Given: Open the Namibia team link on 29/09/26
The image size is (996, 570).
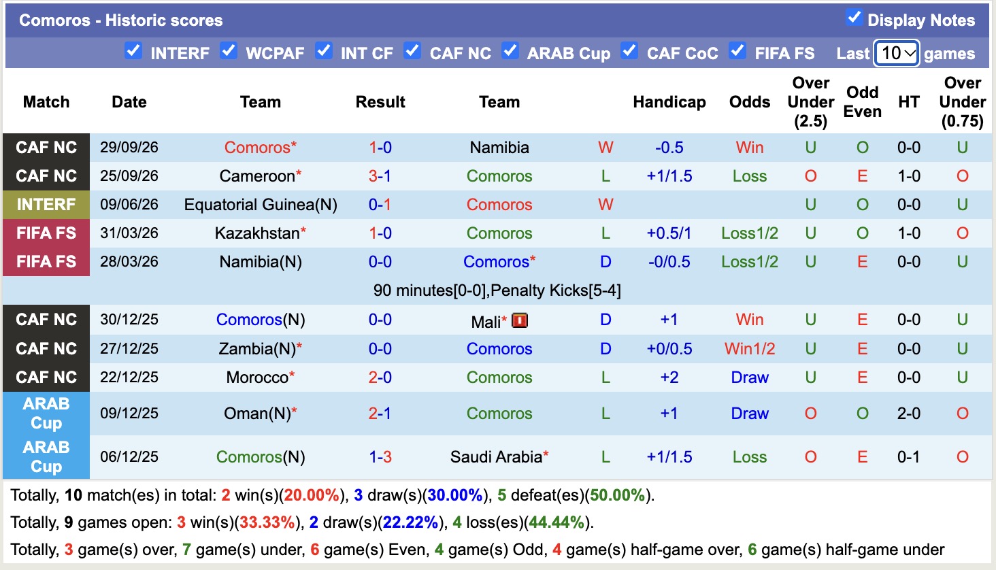Looking at the screenshot, I should (499, 148).
